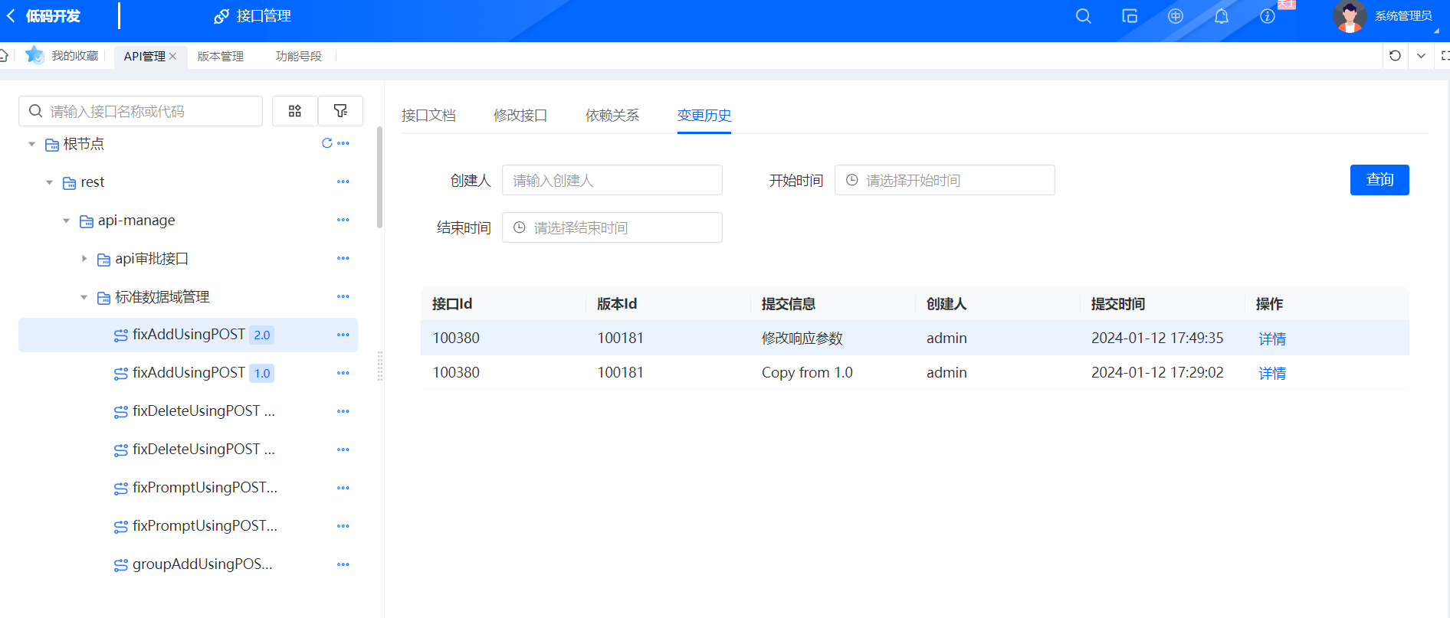Click the 修改响应参数 cell
Viewport: 1450px width, 618px height.
(x=802, y=338)
